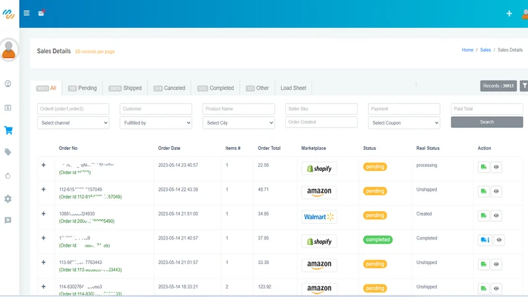Click the green truck icon for the 34.85 order
Viewport: 528px width, 297px height.
[x=484, y=216]
